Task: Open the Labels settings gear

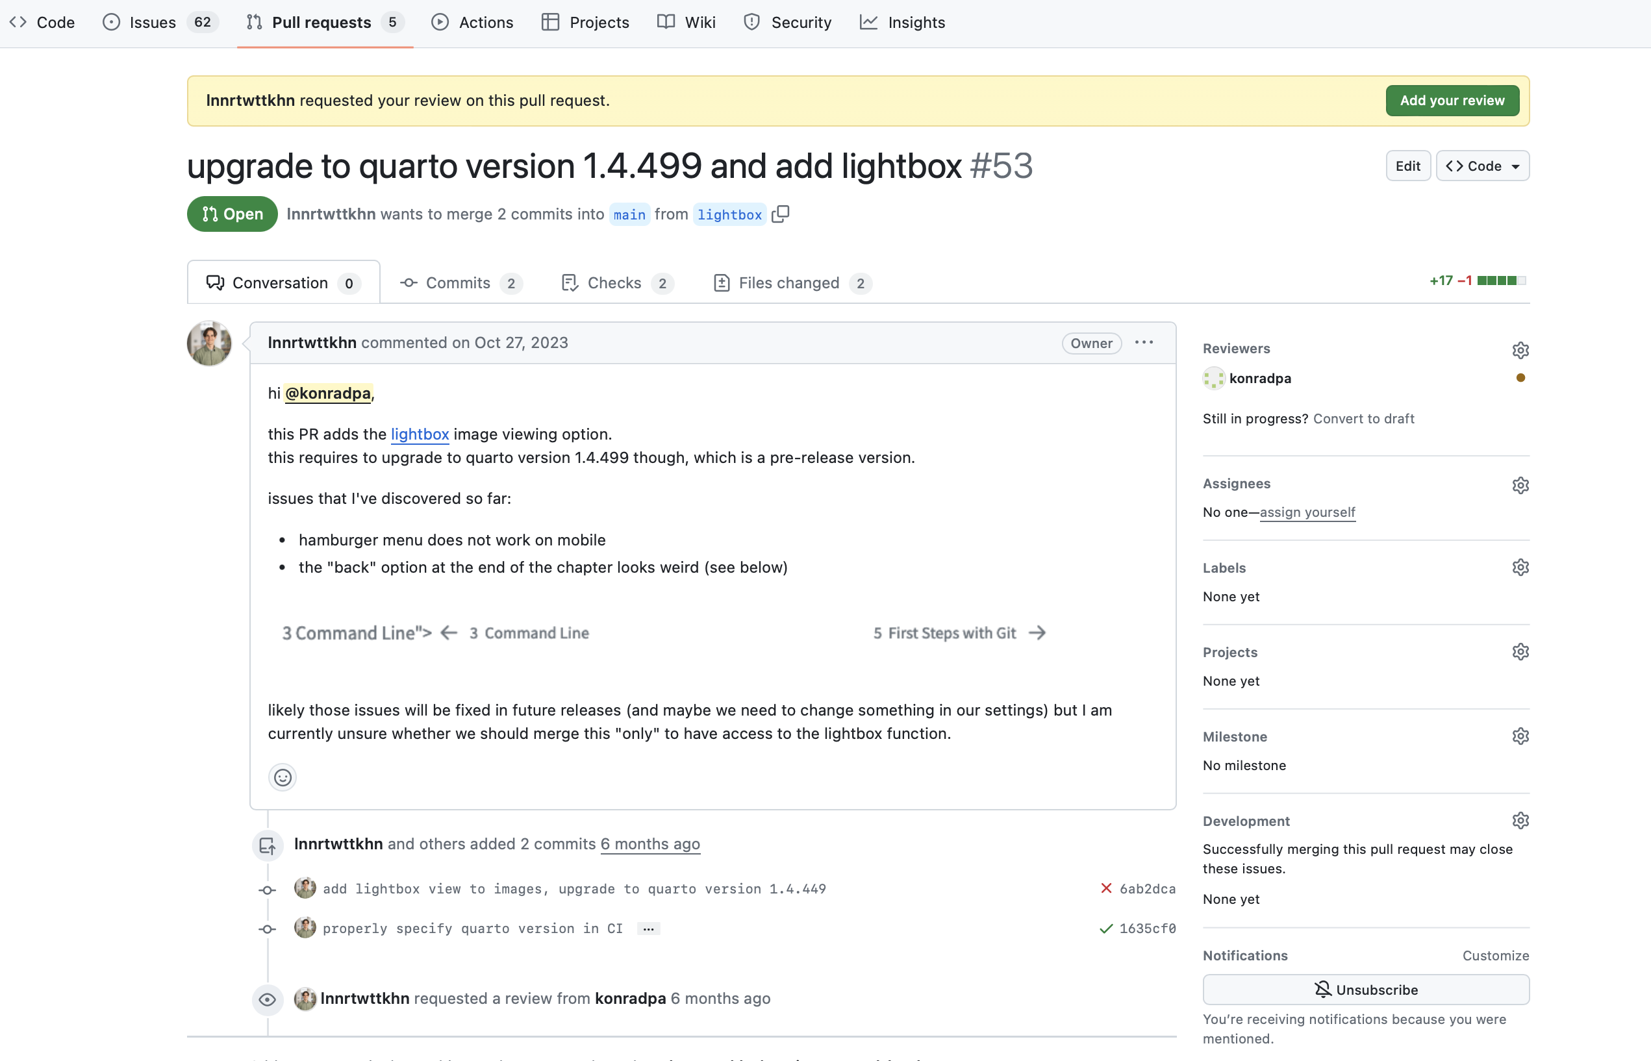Action: click(x=1520, y=568)
